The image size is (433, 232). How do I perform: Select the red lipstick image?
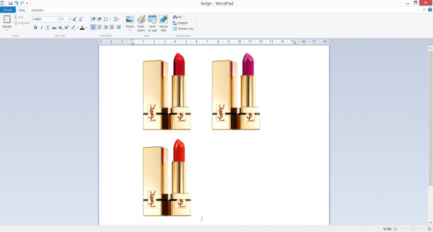[x=167, y=92]
